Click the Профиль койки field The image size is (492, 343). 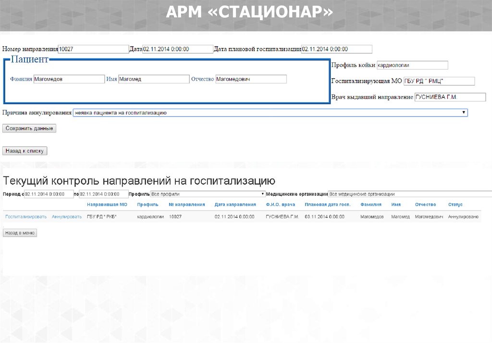pos(412,65)
